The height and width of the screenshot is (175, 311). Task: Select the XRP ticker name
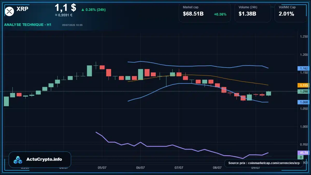(x=22, y=9)
